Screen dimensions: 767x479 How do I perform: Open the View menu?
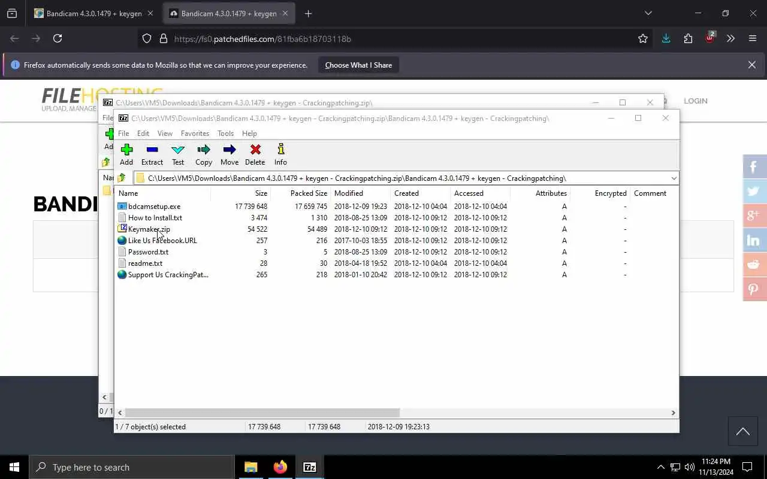point(165,133)
